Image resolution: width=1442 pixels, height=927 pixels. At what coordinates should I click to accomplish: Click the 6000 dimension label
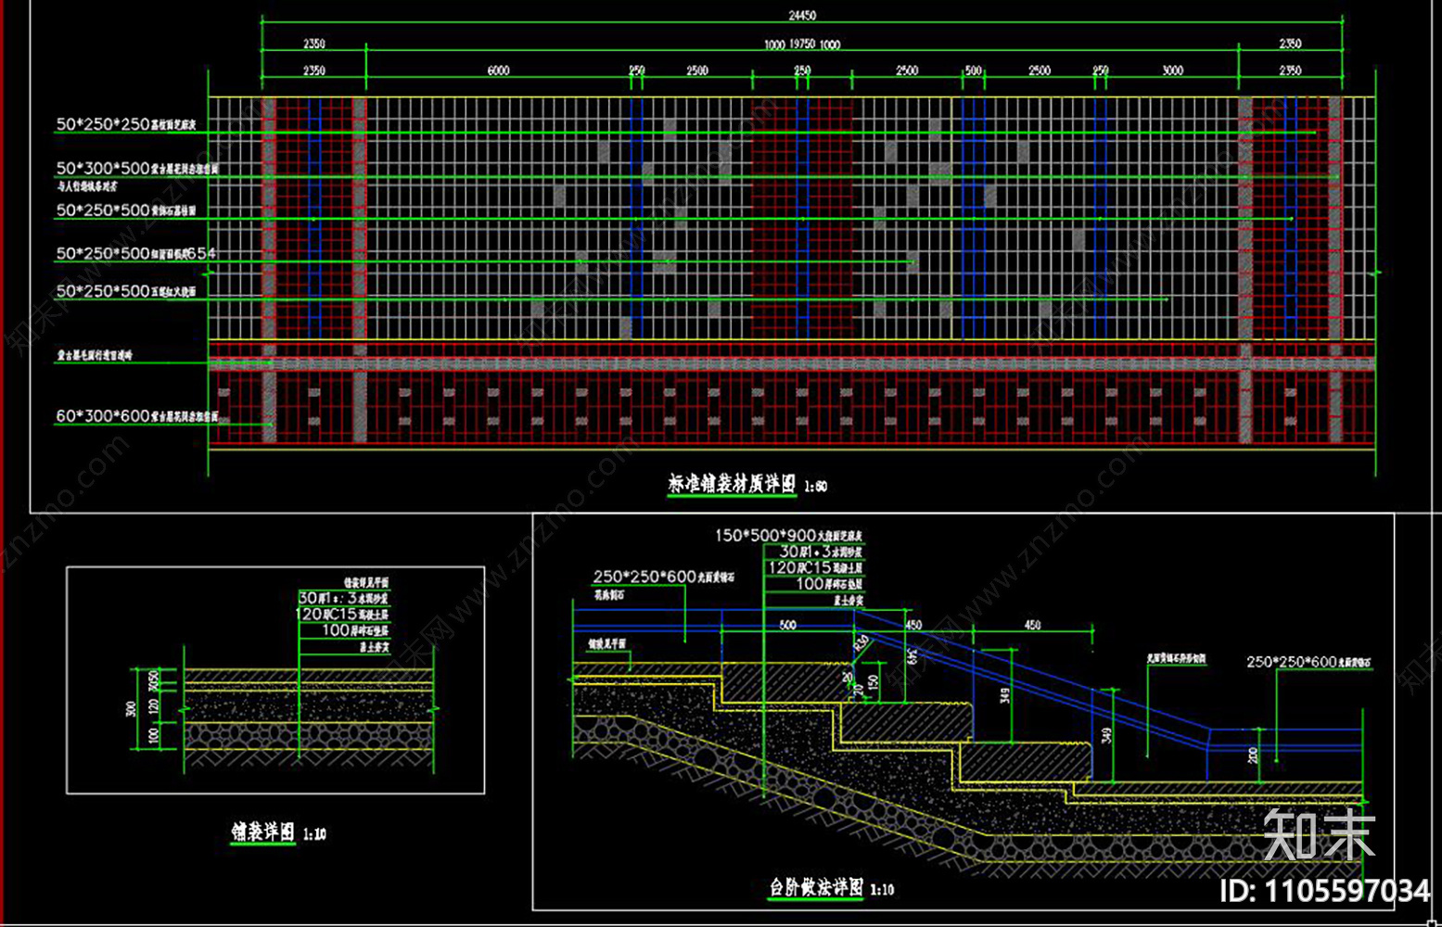click(499, 70)
